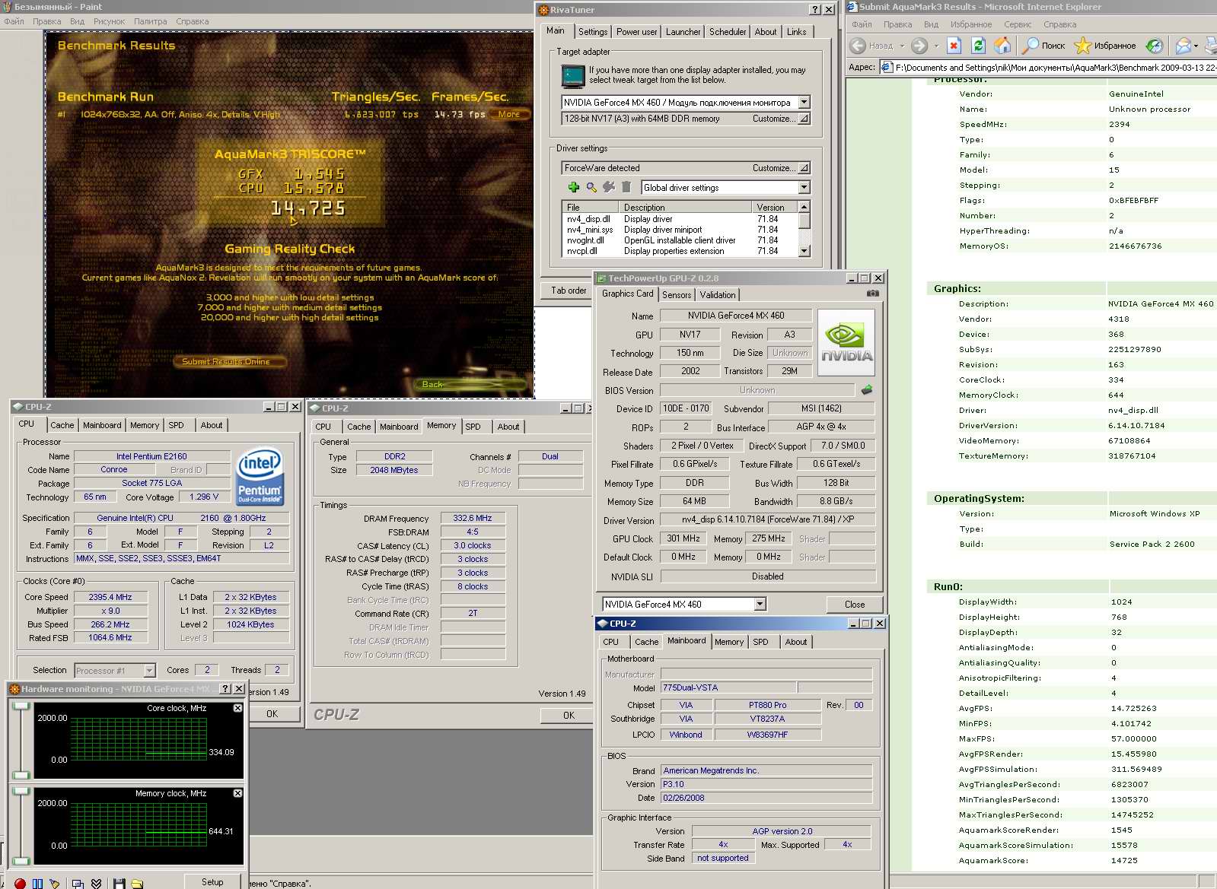The height and width of the screenshot is (889, 1217).
Task: Open the IE Forward button history dropdown arrow
Action: point(936,46)
